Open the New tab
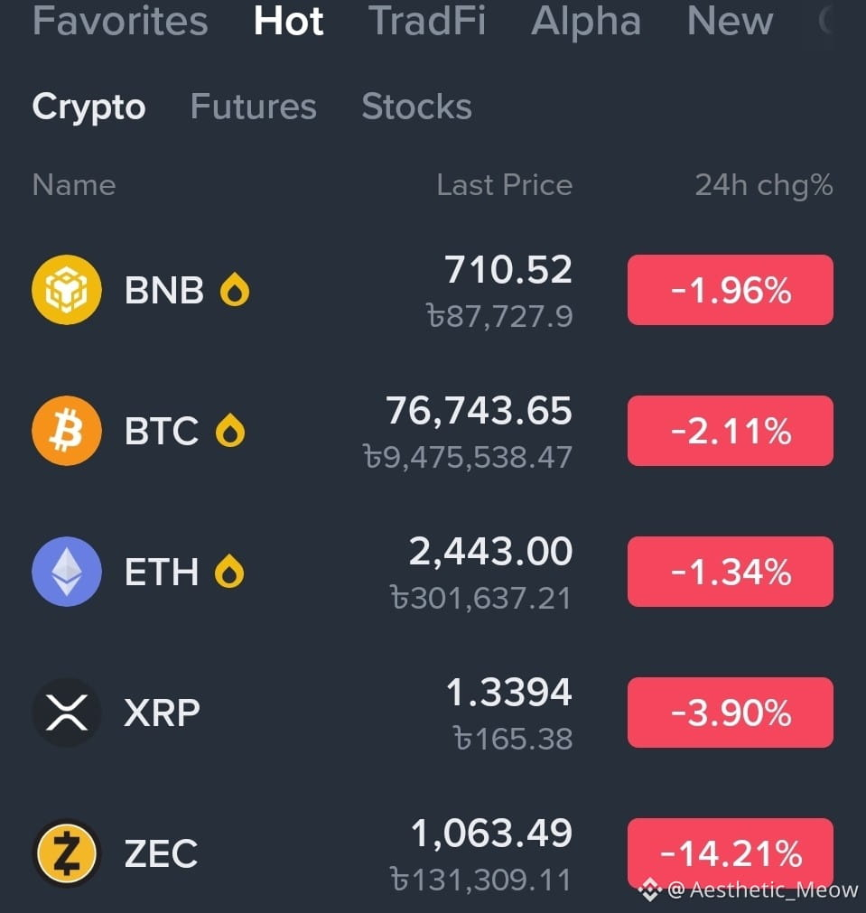 (730, 21)
